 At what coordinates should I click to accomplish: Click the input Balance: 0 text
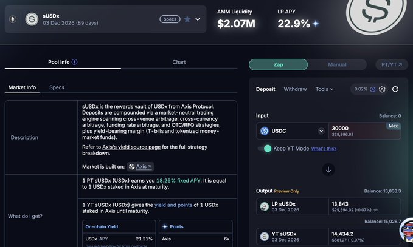pyautogui.click(x=390, y=116)
